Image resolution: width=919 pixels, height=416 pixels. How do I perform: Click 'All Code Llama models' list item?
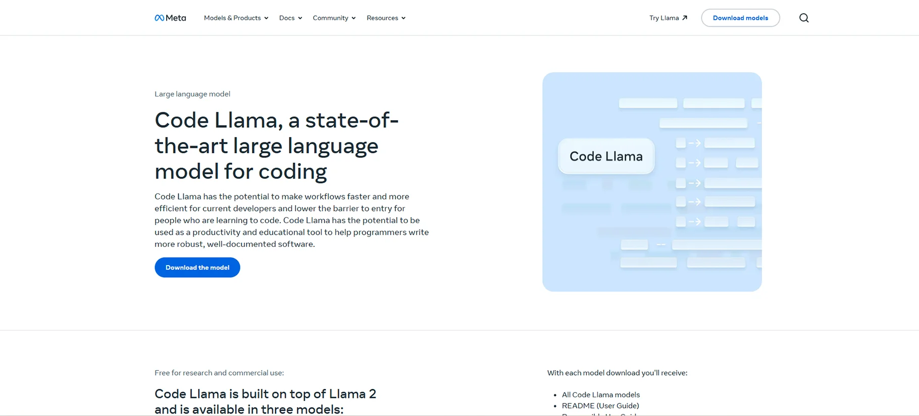[600, 395]
